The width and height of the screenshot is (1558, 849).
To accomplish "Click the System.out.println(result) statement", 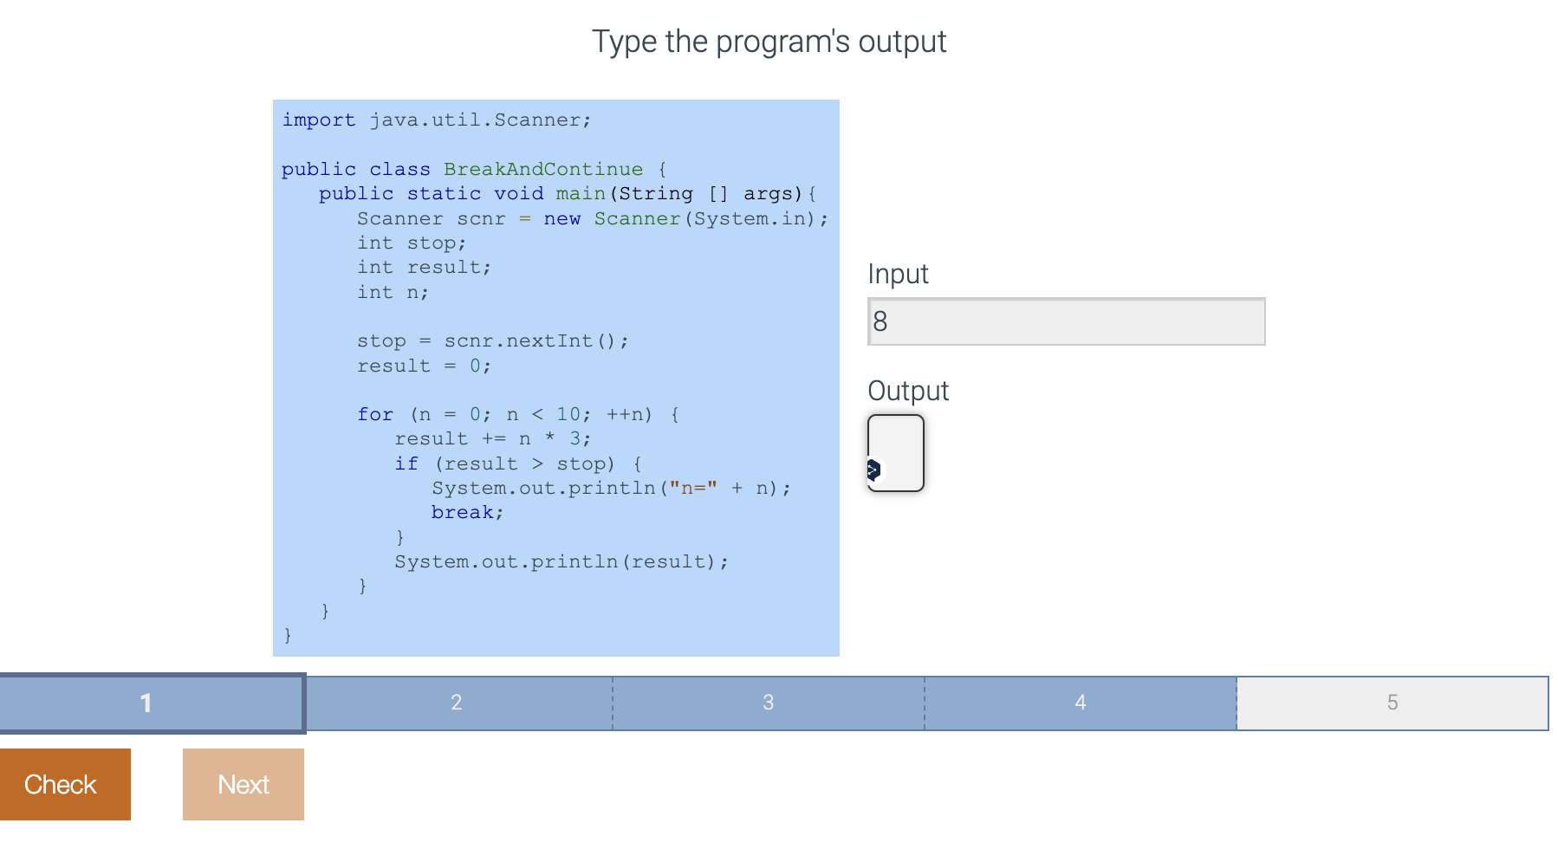I will (561, 561).
